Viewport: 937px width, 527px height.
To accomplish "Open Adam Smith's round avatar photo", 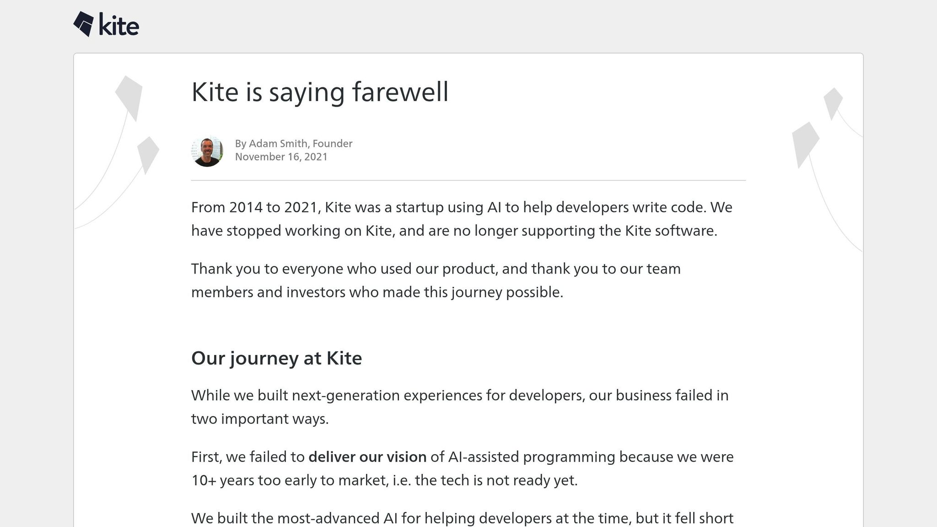I will (207, 151).
